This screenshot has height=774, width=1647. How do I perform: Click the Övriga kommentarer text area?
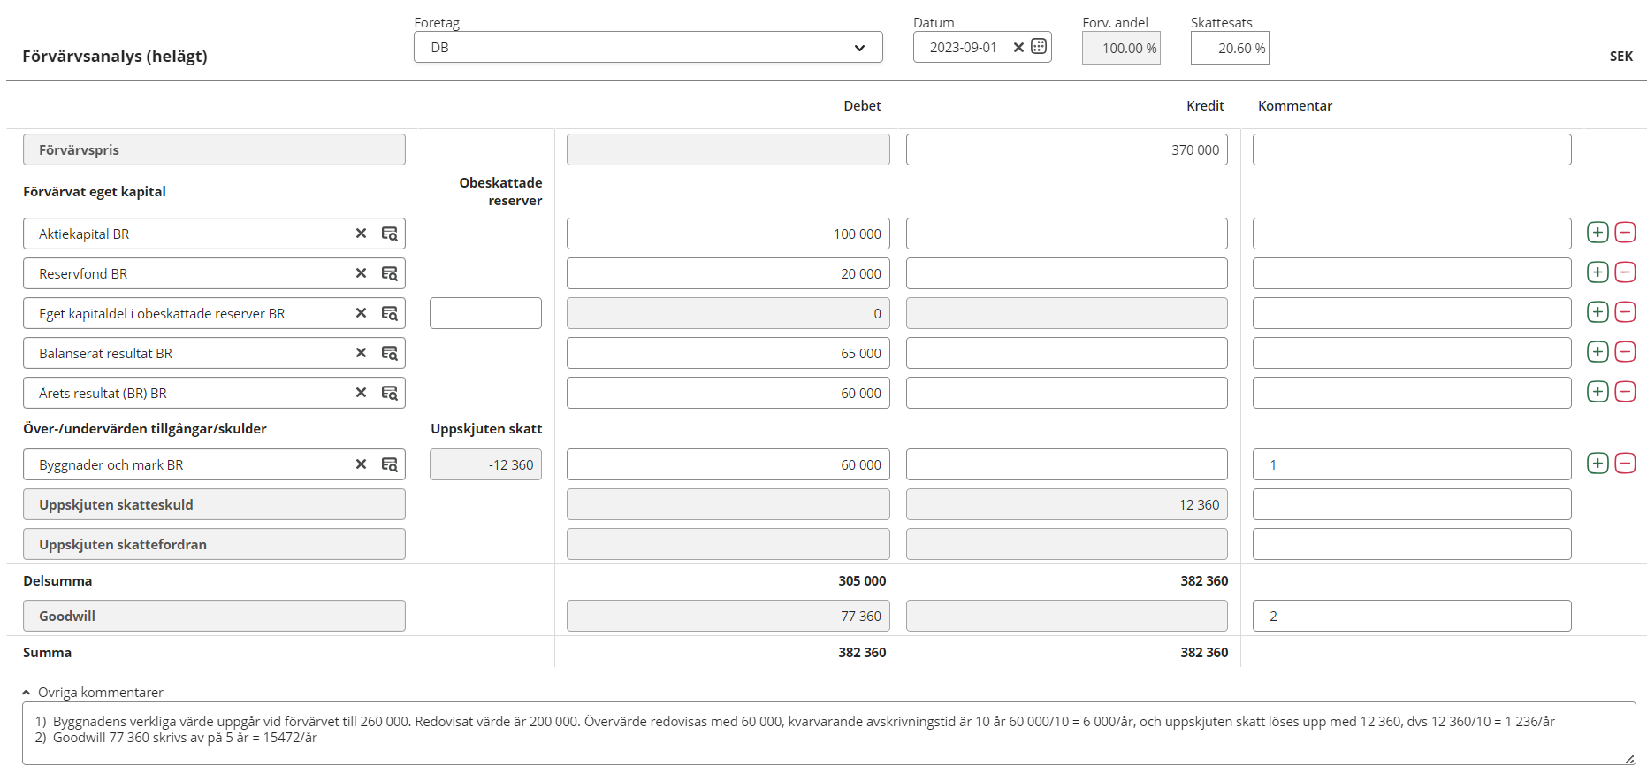coord(827,733)
